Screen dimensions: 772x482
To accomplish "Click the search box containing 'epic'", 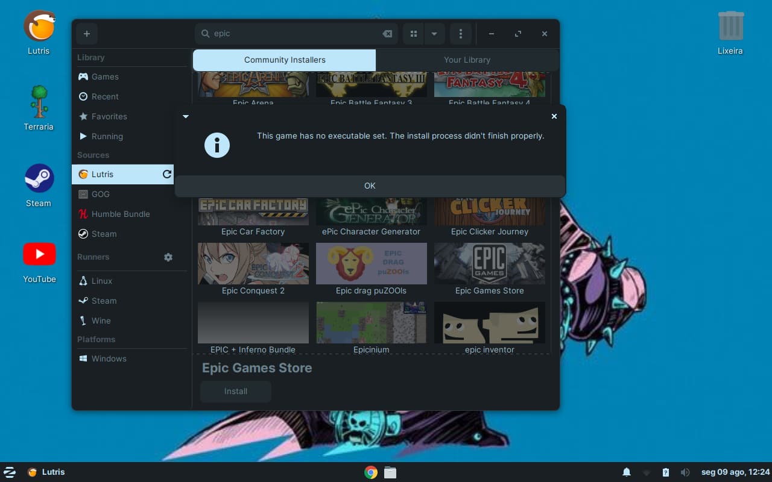I will tap(296, 34).
